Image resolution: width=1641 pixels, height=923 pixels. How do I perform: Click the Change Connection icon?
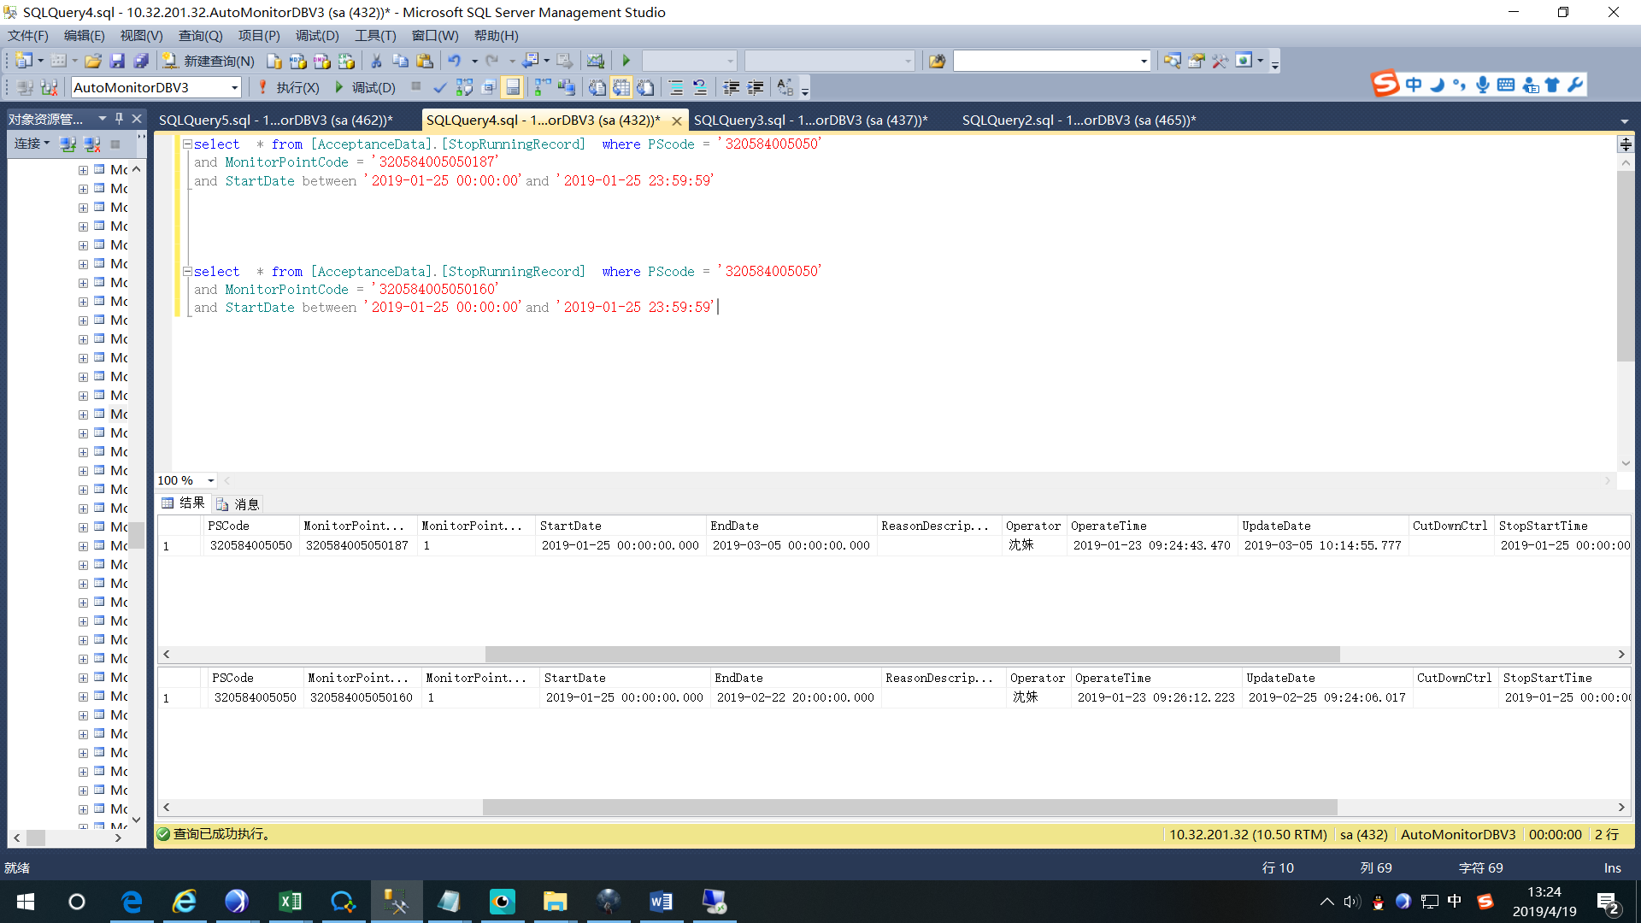49,87
